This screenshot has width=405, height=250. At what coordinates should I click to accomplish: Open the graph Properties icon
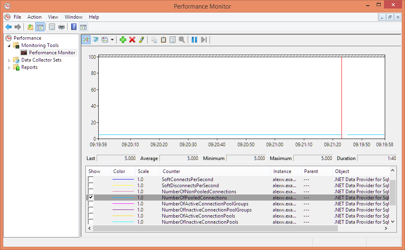[172, 40]
